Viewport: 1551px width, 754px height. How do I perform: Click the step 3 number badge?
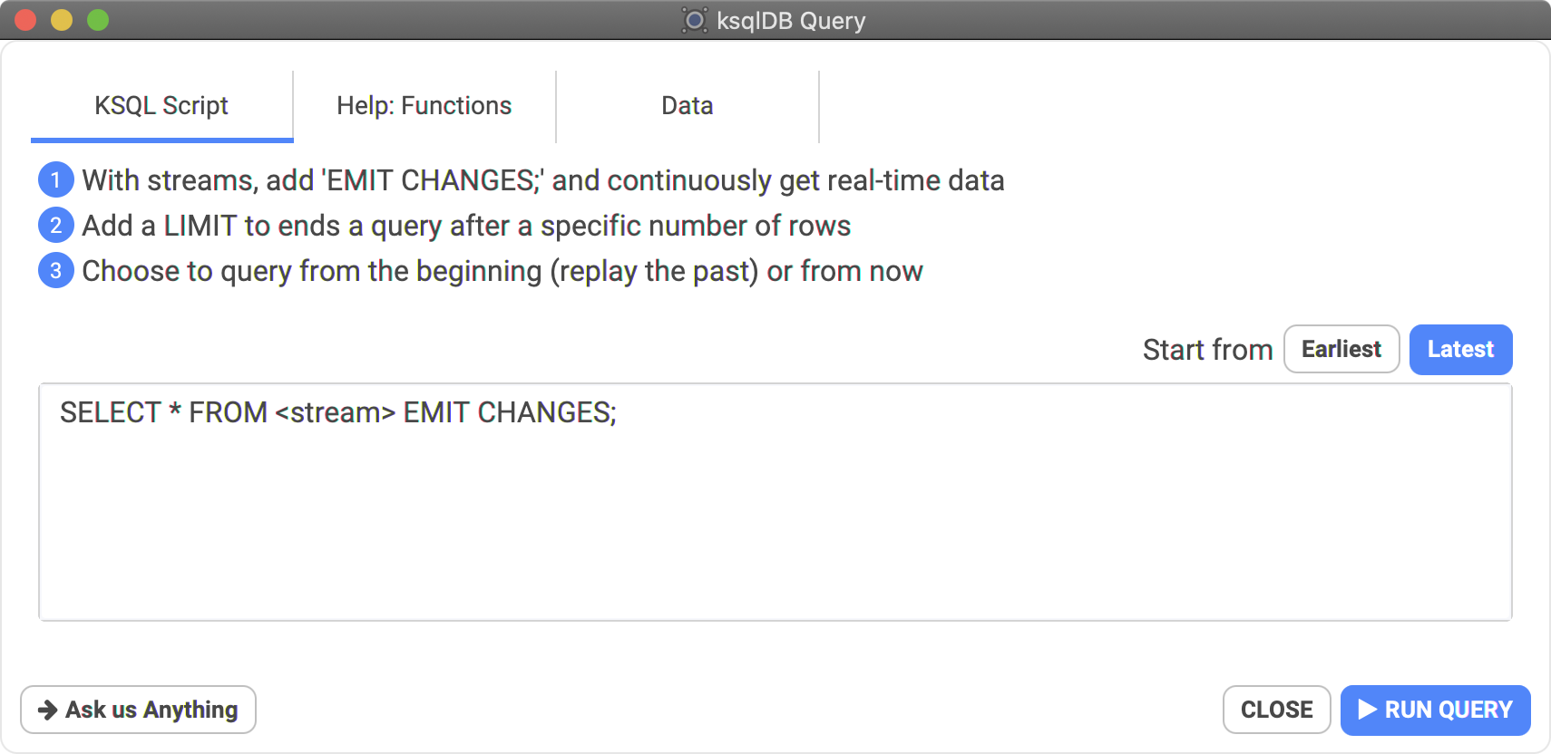pyautogui.click(x=55, y=271)
